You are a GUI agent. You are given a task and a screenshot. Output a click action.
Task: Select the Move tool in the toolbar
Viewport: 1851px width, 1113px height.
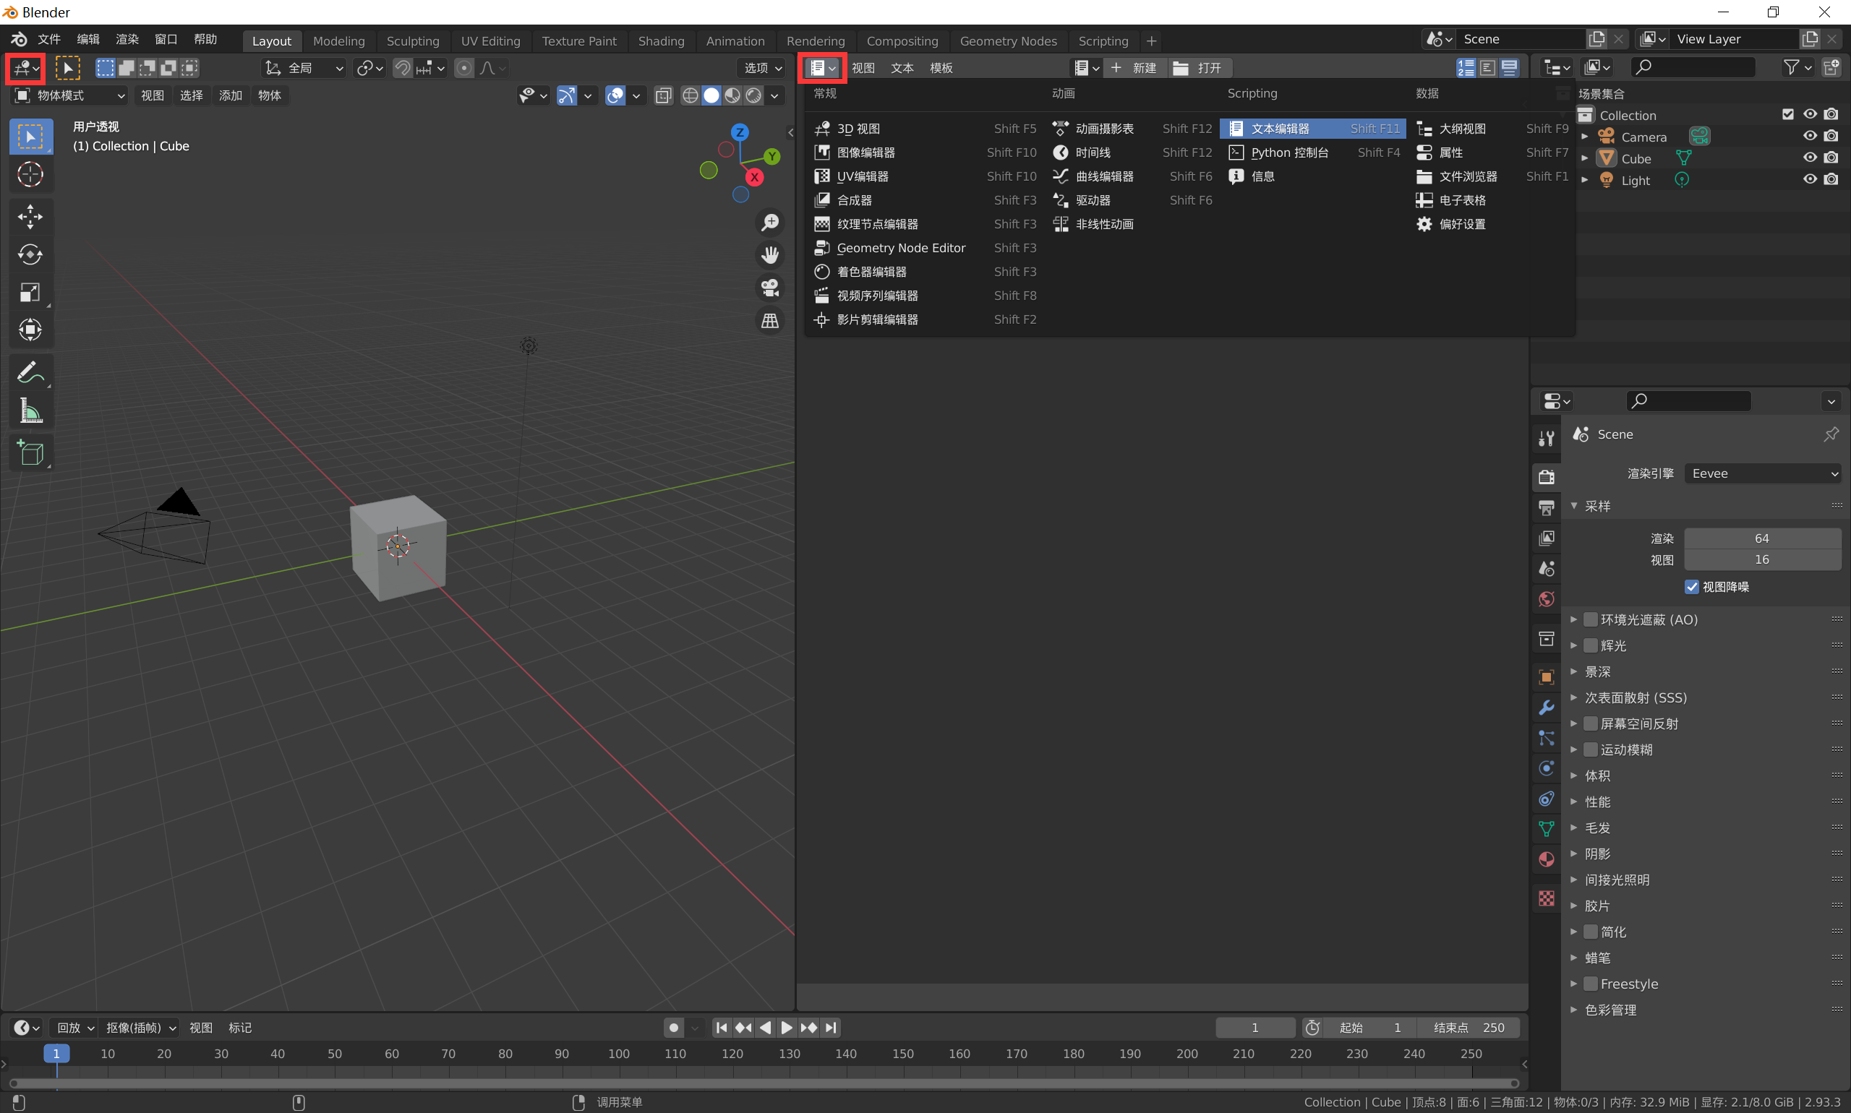coord(31,217)
